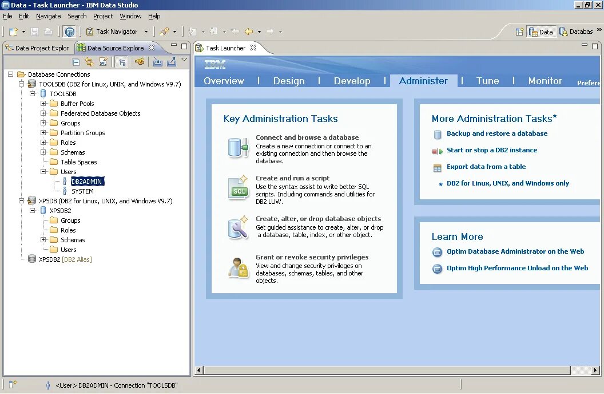This screenshot has height=394, width=604.
Task: Click the New Connection Profile icon
Action: [x=140, y=61]
